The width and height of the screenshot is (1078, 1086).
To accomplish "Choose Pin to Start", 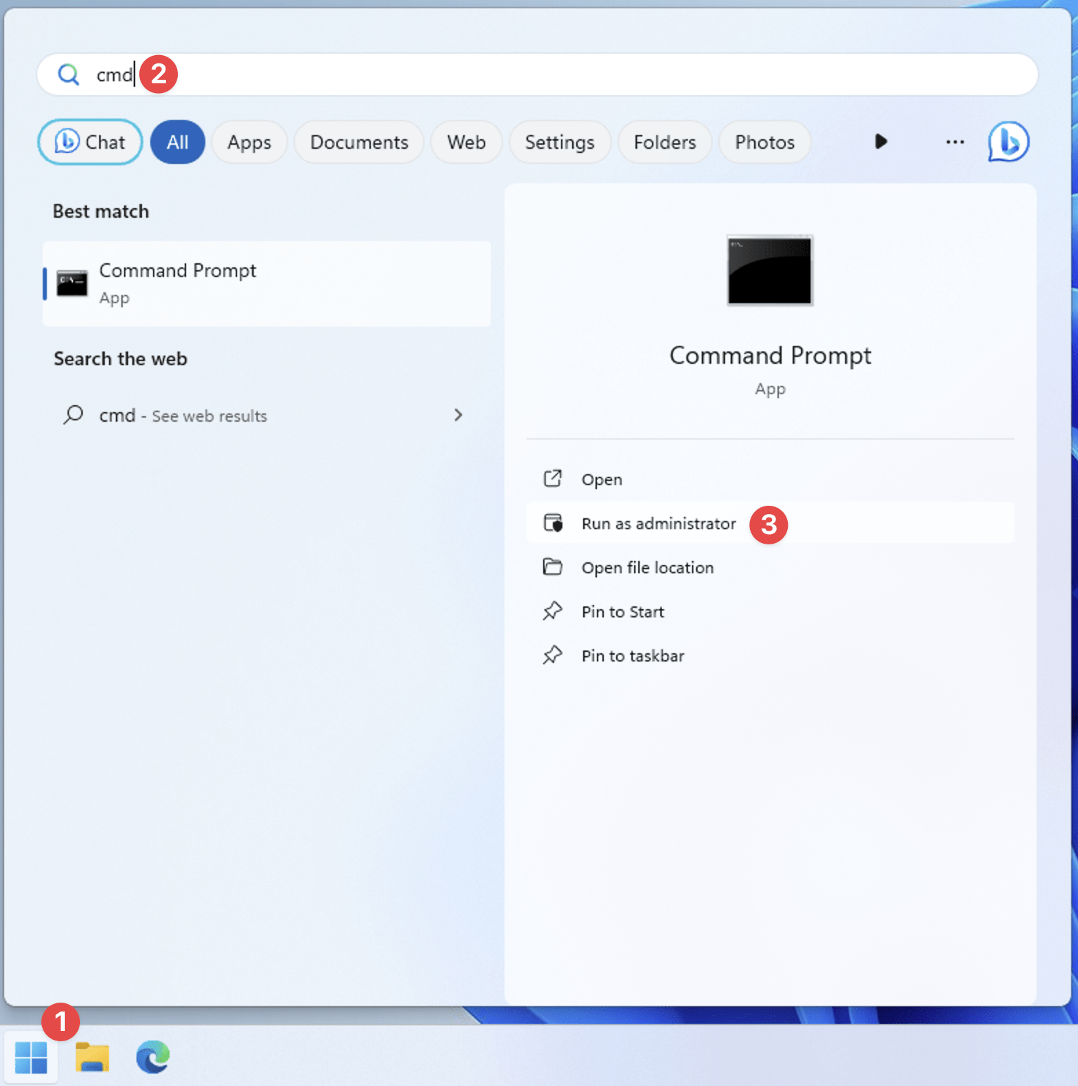I will pyautogui.click(x=770, y=611).
